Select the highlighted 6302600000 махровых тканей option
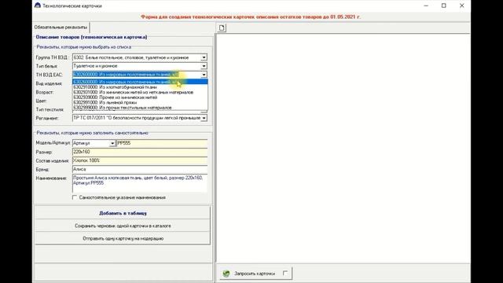The image size is (503, 283). (140, 82)
